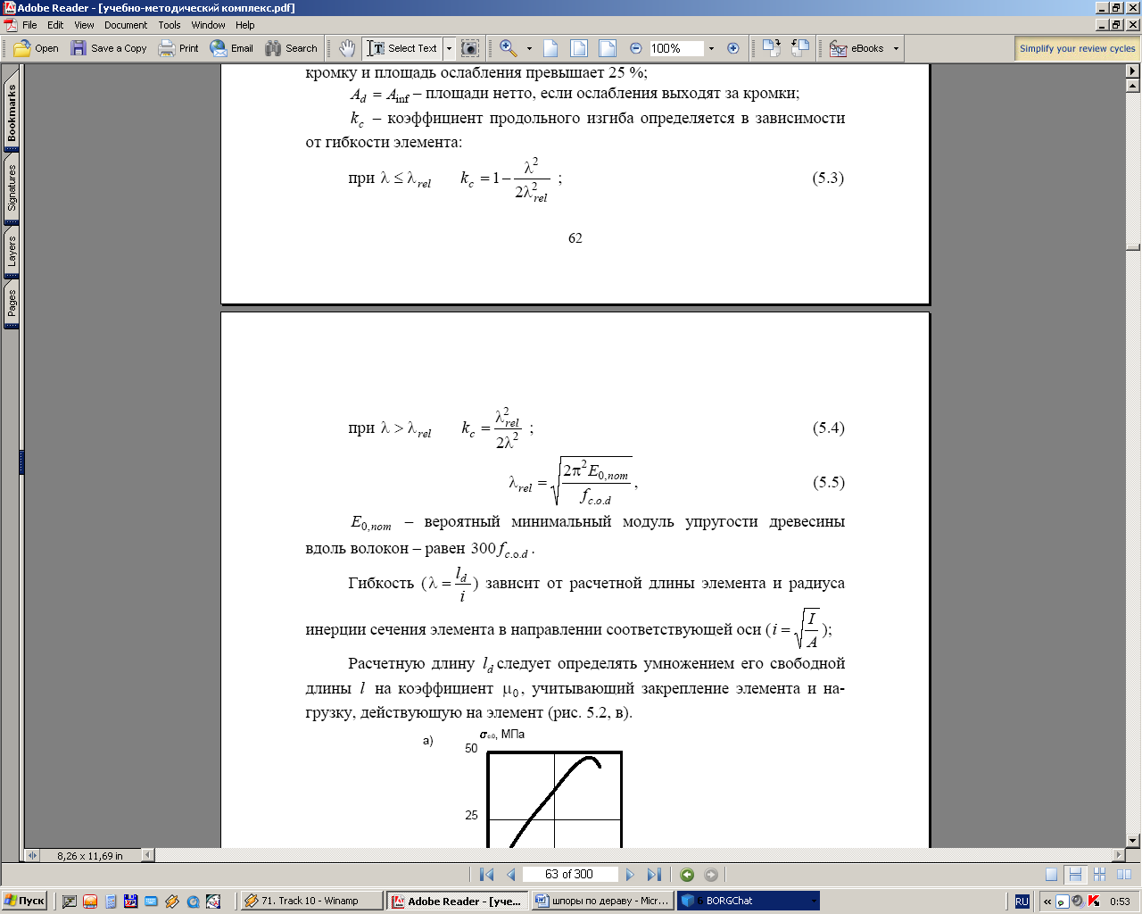Go to the next page
The image size is (1142, 914).
pos(630,875)
